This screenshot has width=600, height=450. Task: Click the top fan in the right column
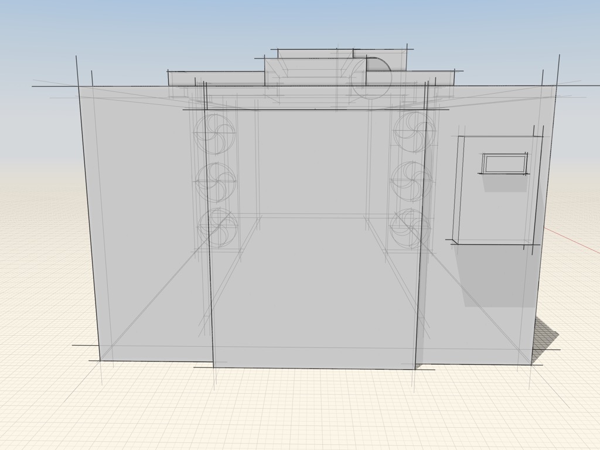tap(412, 131)
